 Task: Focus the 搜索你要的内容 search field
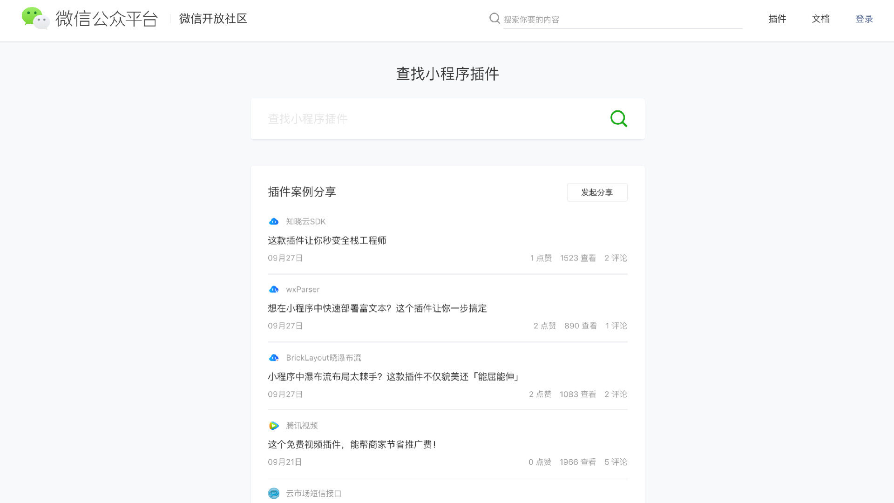tap(623, 20)
